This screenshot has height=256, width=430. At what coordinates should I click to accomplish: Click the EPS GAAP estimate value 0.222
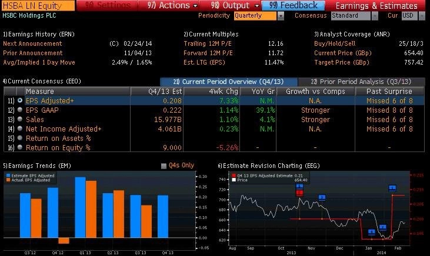click(x=172, y=110)
